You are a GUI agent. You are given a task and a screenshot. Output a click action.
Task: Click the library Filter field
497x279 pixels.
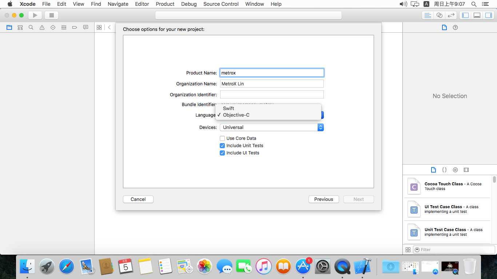tap(454, 250)
